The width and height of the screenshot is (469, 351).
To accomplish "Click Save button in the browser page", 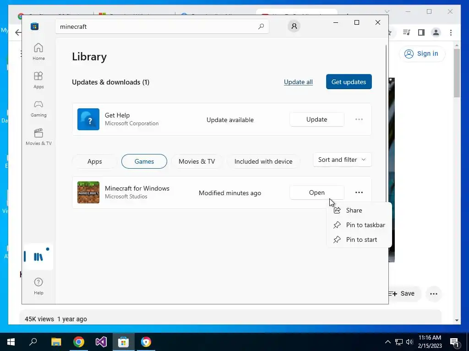I will click(404, 294).
